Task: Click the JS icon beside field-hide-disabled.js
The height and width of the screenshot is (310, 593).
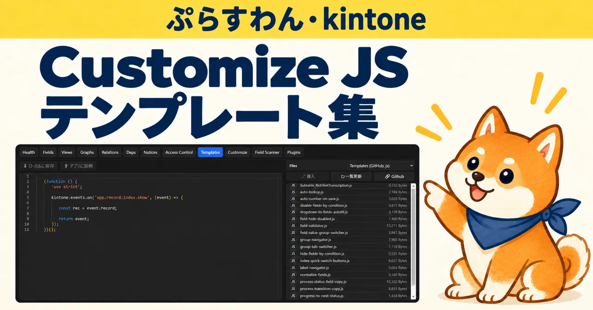Action: [x=293, y=219]
